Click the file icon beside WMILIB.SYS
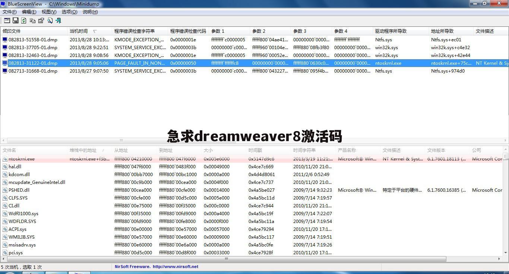Viewport: 509px width, 274px height. tap(5, 237)
